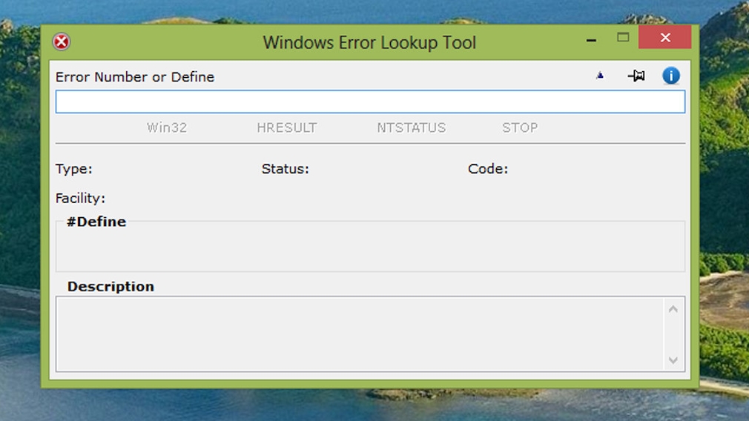This screenshot has width=749, height=421.
Task: Select the STOP code option
Action: click(519, 127)
